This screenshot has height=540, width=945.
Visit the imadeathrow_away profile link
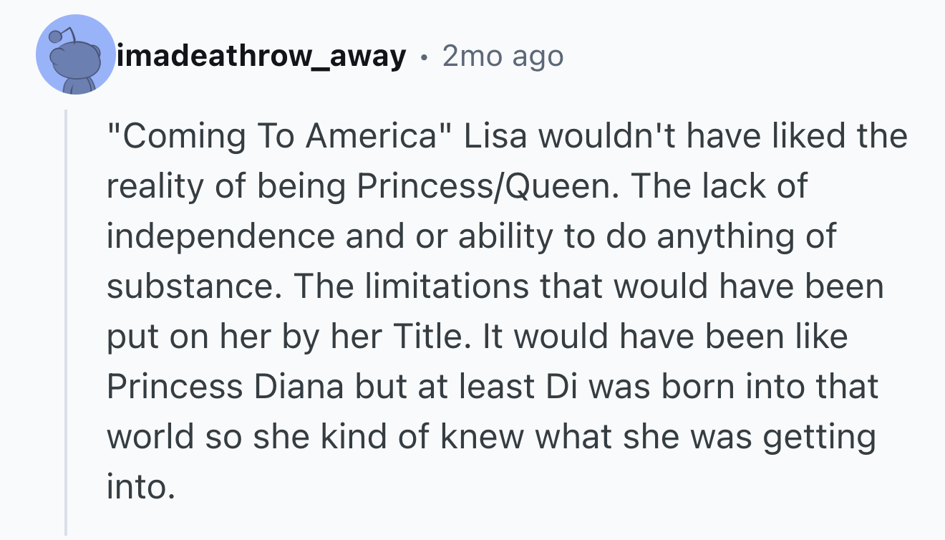coord(261,55)
